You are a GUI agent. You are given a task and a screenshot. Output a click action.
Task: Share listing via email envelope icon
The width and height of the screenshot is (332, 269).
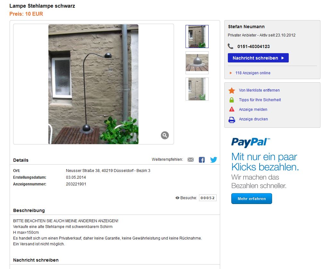click(x=191, y=159)
